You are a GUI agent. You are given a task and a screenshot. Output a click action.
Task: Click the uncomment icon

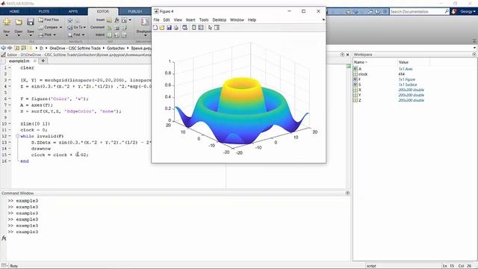pyautogui.click(x=117, y=28)
